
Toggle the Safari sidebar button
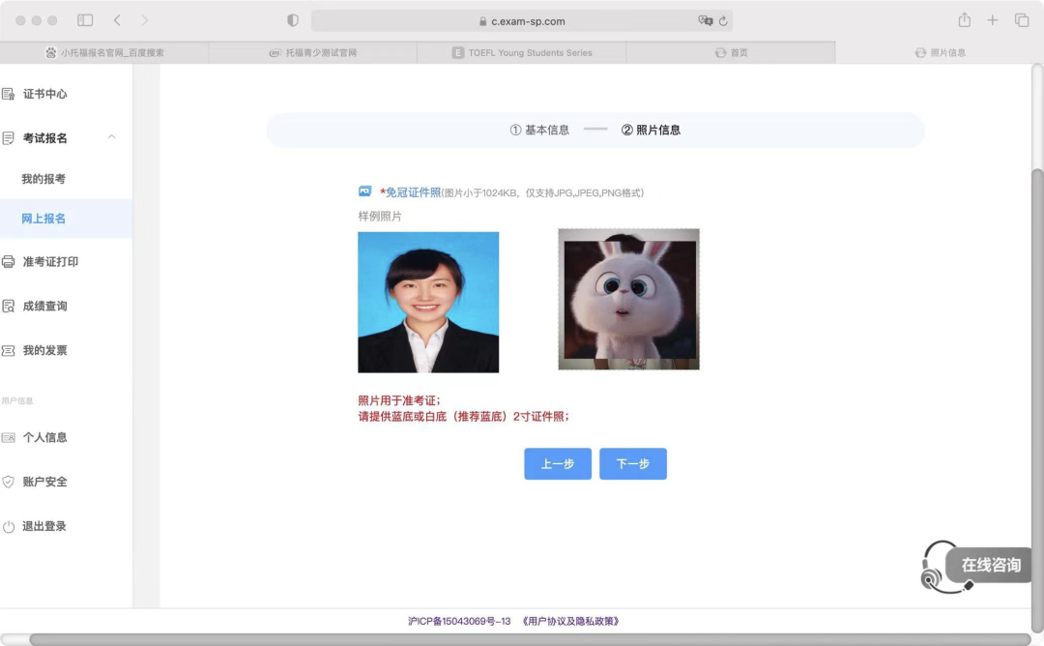point(85,20)
